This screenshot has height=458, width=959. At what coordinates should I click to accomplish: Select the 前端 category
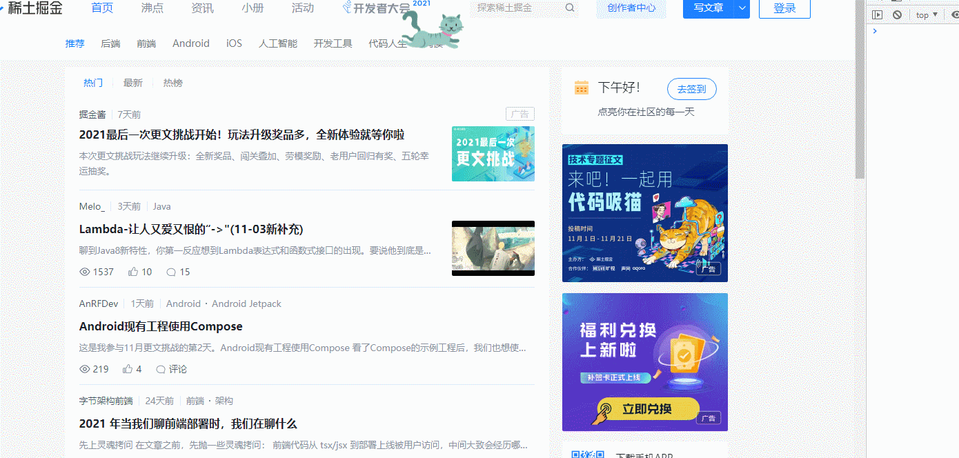click(x=146, y=43)
